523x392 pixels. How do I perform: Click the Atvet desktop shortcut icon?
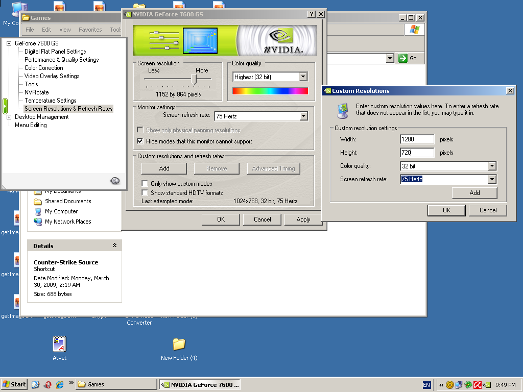[59, 344]
